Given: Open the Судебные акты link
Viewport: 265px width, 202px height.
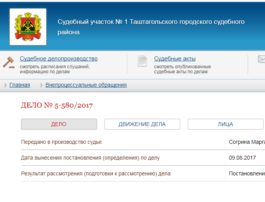Looking at the screenshot, I should point(175,59).
